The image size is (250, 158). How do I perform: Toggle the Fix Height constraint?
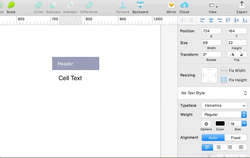pos(224,80)
